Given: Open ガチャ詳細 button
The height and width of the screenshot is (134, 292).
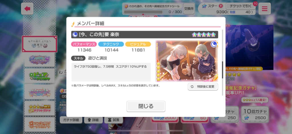Looking at the screenshot, I should [71, 120].
